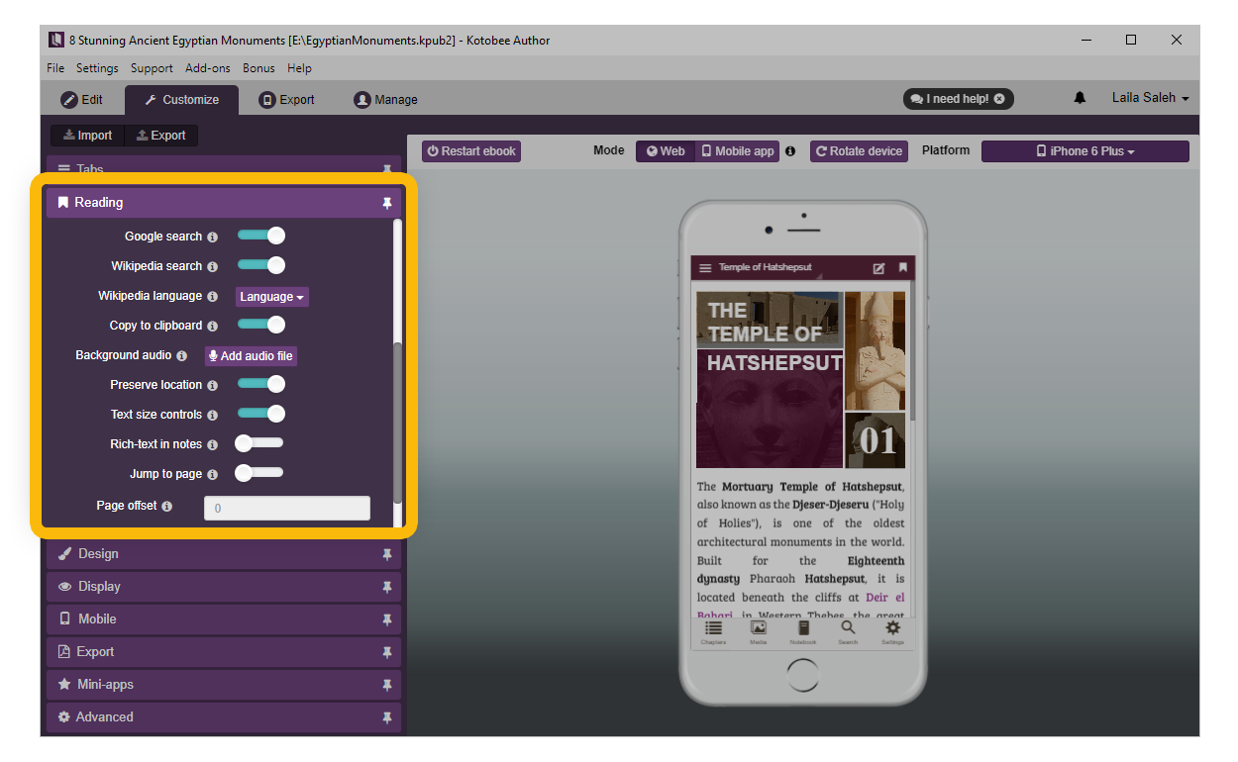Open the Add-ons menu

pyautogui.click(x=208, y=68)
